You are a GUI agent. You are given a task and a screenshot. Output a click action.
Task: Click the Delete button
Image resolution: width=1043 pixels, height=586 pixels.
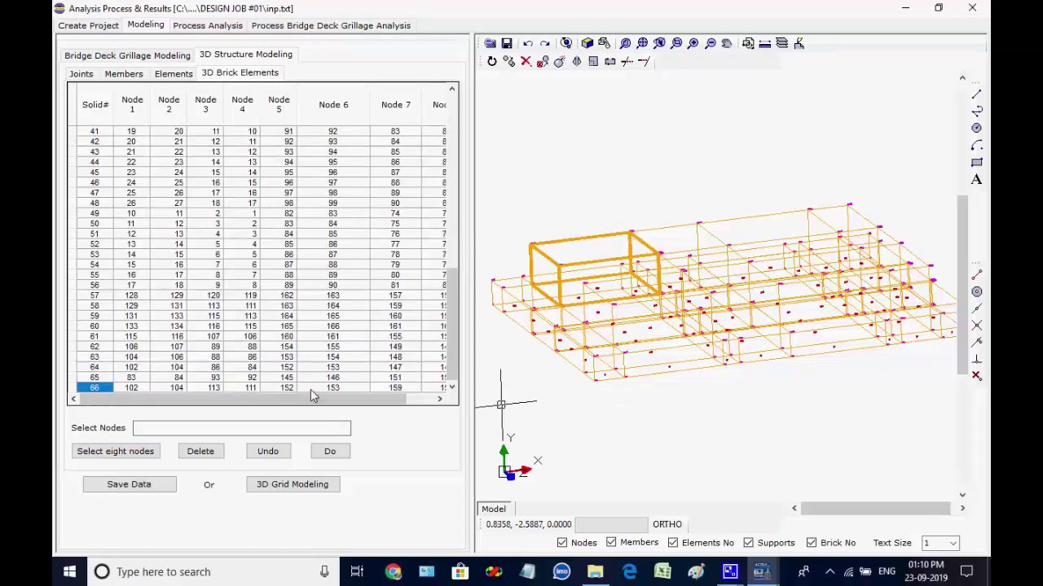click(200, 451)
